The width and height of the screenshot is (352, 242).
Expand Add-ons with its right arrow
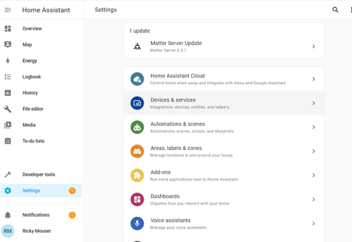[314, 175]
